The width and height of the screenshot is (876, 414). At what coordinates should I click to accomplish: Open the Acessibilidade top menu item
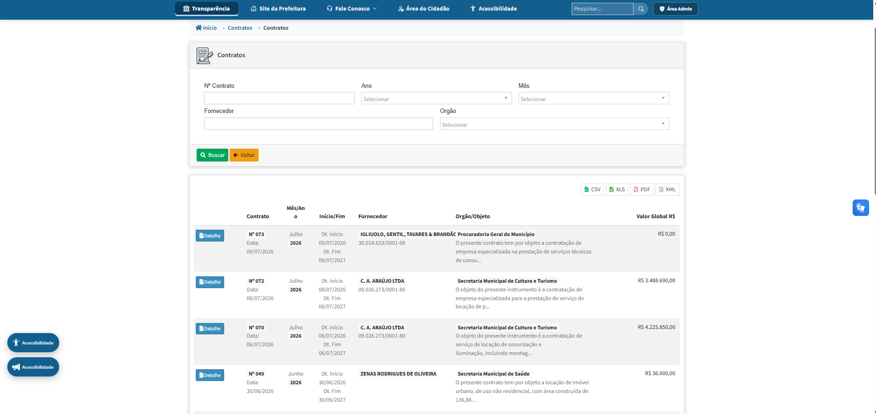[493, 9]
